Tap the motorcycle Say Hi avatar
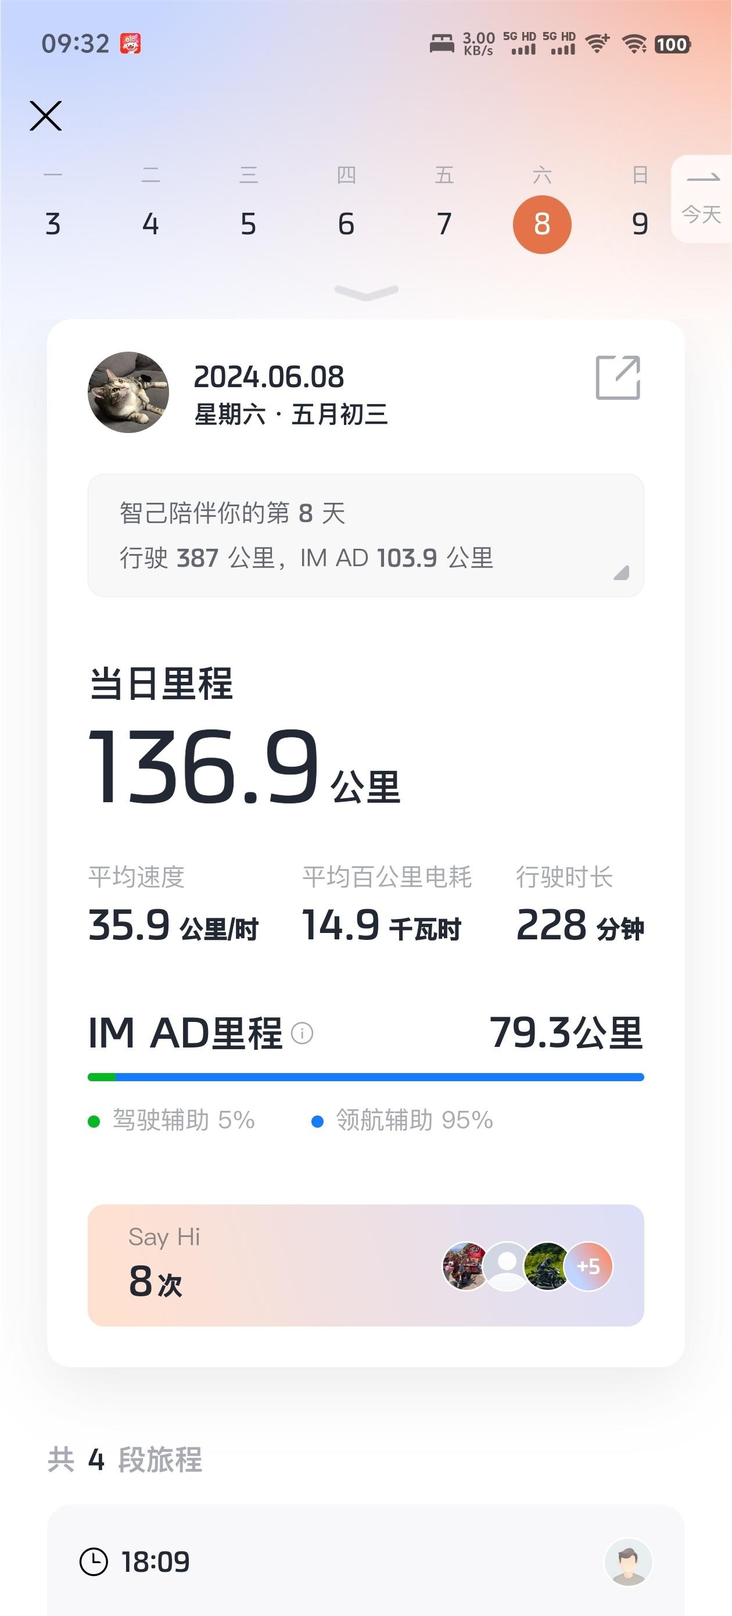The width and height of the screenshot is (732, 1616). (547, 1266)
